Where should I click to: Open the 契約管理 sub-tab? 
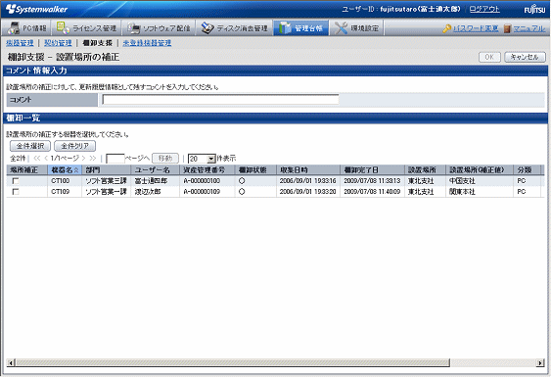click(58, 43)
